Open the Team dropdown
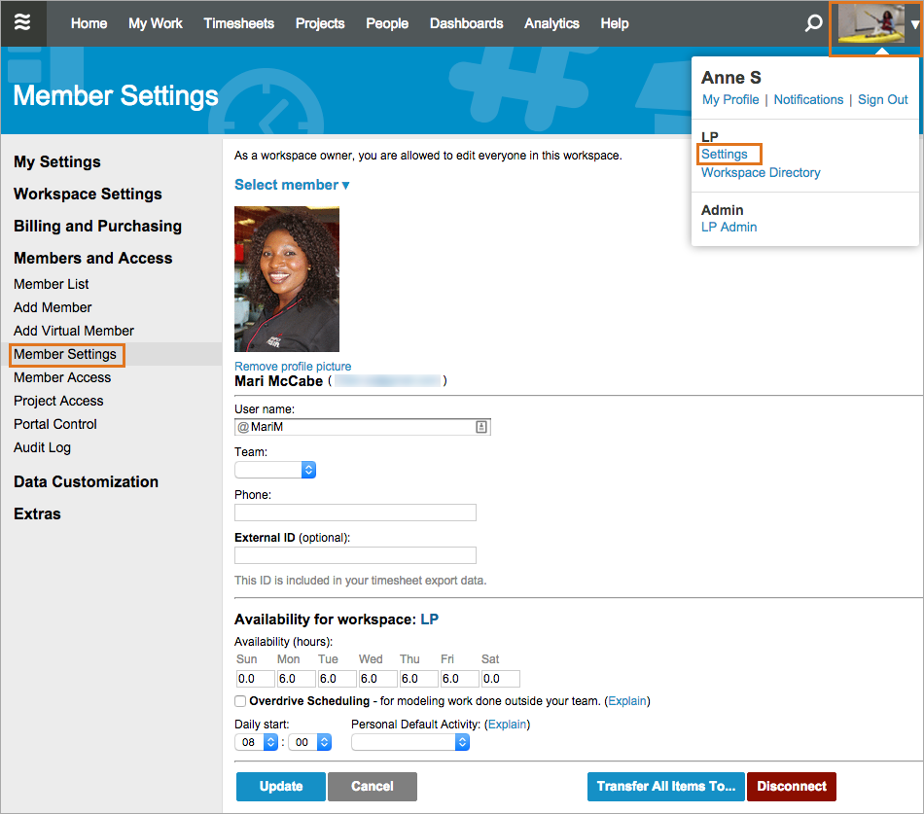This screenshot has height=814, width=924. (275, 470)
